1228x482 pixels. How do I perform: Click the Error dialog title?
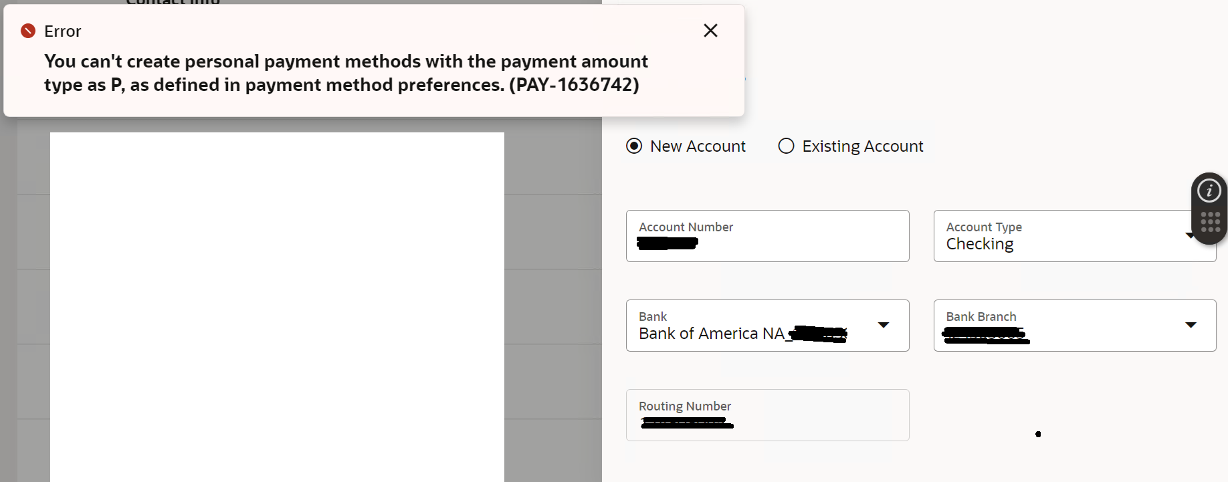point(62,31)
